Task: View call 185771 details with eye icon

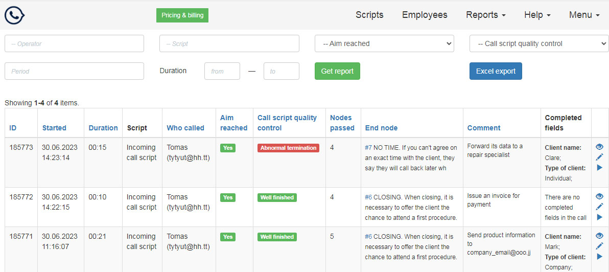Action: tap(600, 236)
